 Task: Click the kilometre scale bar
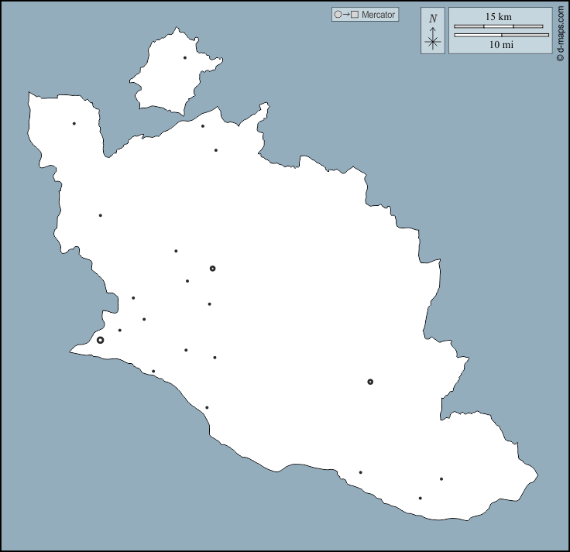(498, 26)
